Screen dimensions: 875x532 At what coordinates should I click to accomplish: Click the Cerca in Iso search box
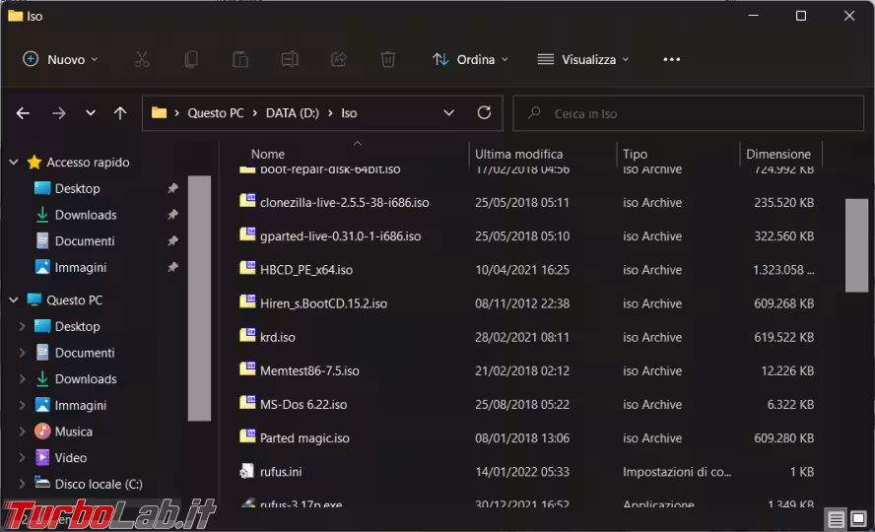[x=690, y=113]
